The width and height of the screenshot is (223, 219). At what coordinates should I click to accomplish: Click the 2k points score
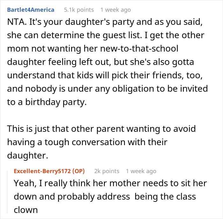coord(107,171)
